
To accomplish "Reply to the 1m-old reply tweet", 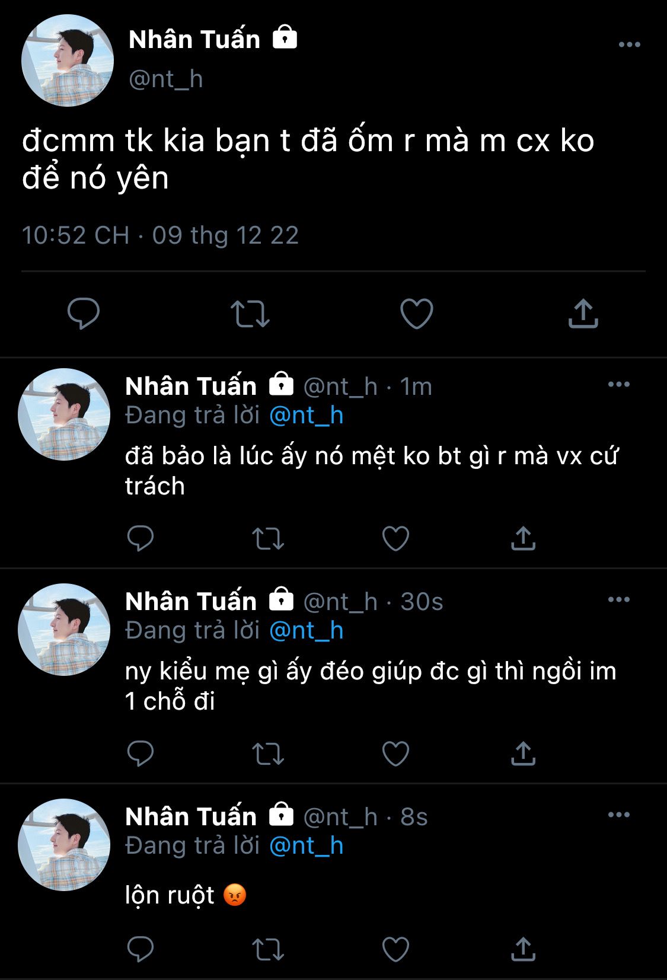I will click(x=141, y=538).
